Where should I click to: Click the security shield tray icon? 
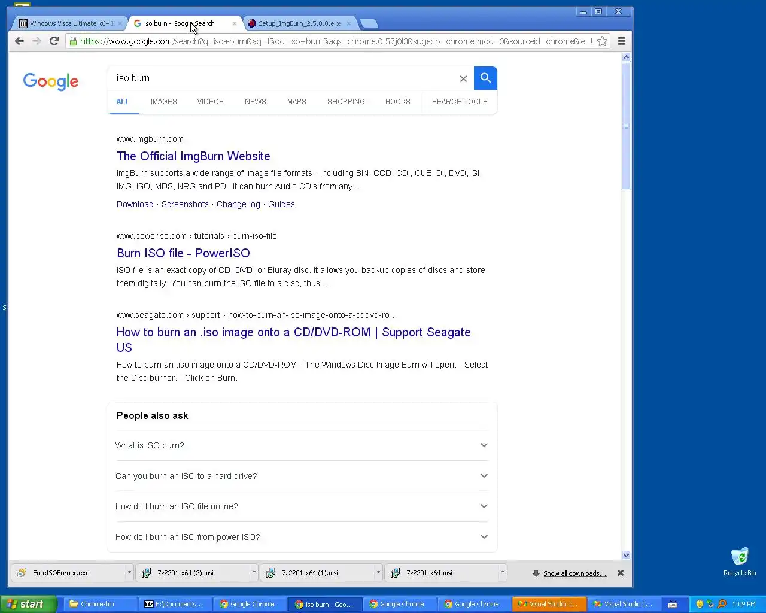click(700, 604)
